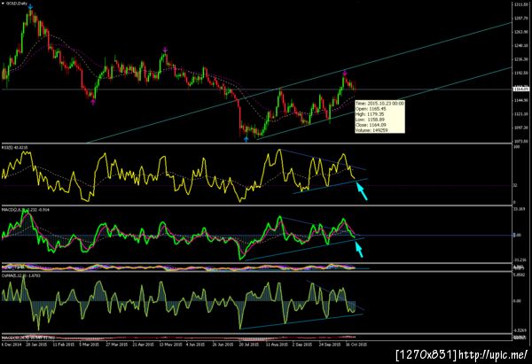Viewport: 532px width, 364px height.
Task: Click the 1073.50 price axis label
Action: click(520, 141)
